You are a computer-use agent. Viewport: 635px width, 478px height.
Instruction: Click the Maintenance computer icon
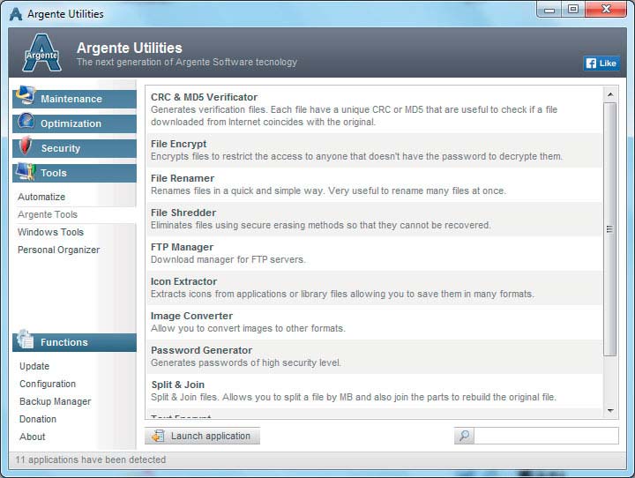click(x=26, y=95)
